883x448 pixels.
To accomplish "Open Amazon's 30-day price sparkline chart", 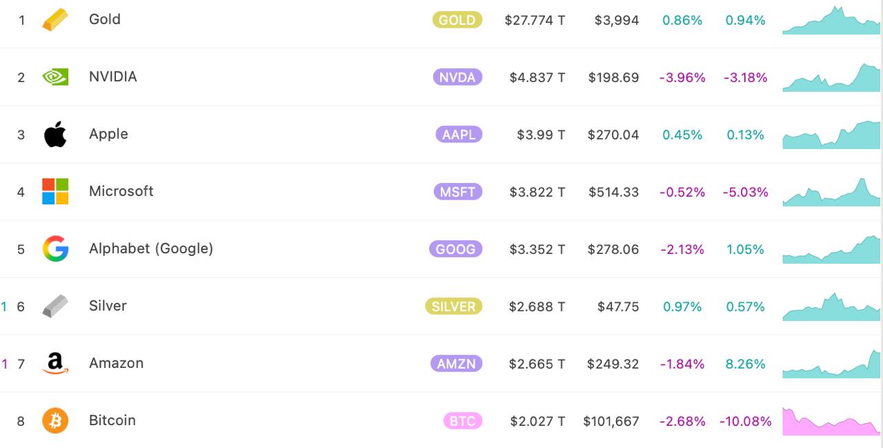I will (x=831, y=366).
